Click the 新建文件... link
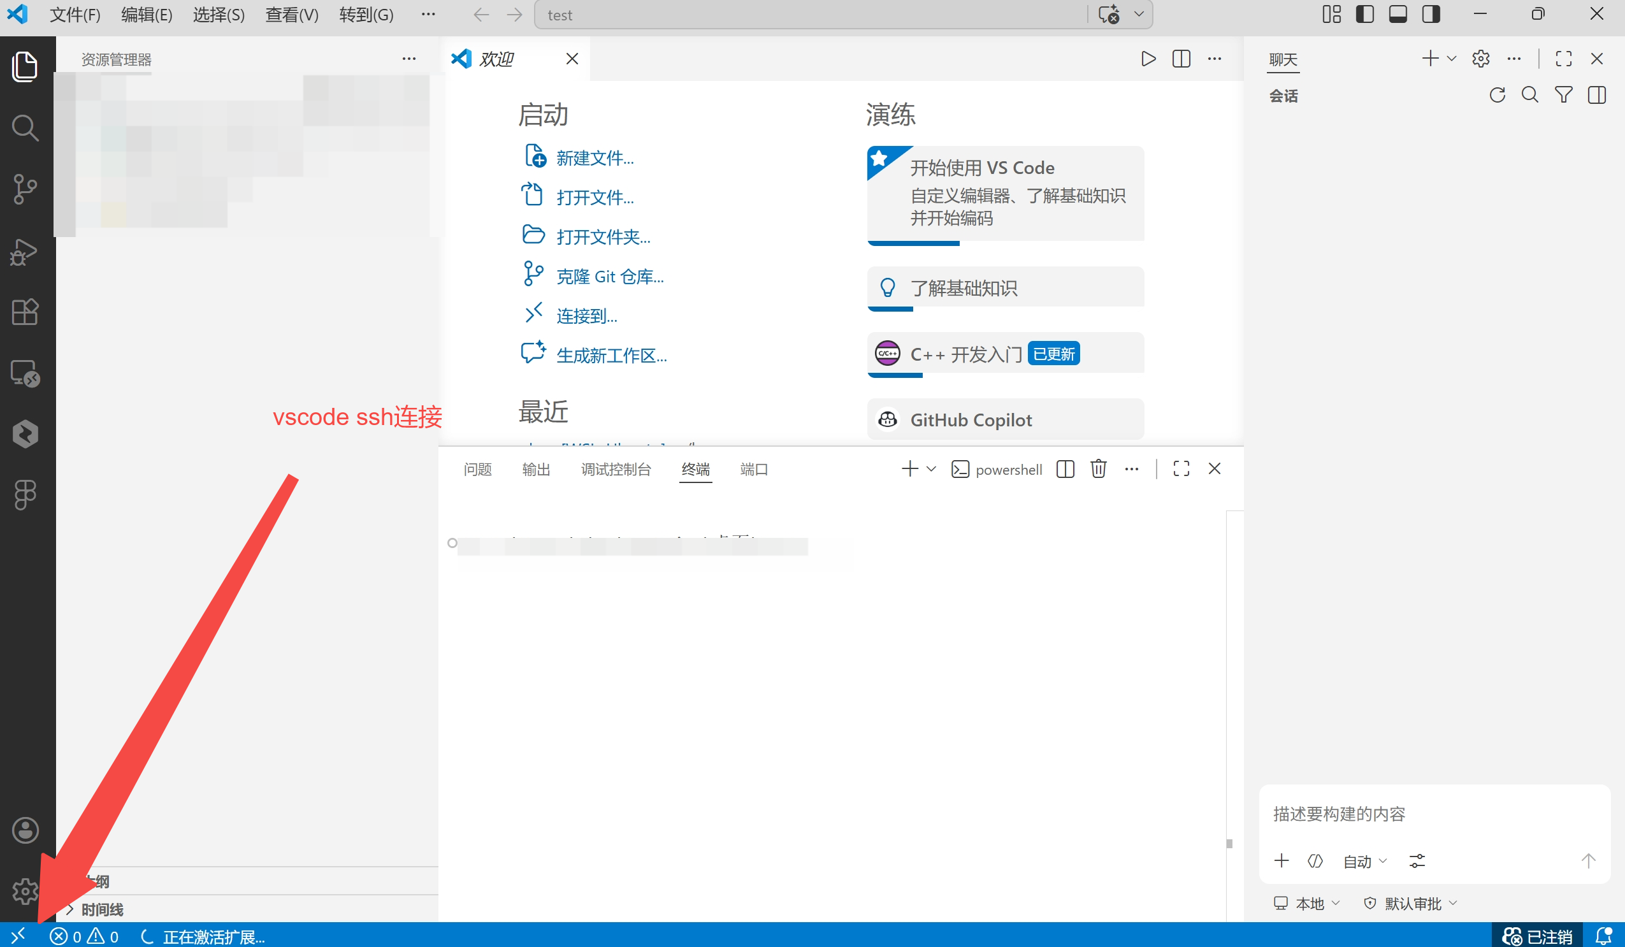Image resolution: width=1625 pixels, height=947 pixels. pyautogui.click(x=595, y=158)
